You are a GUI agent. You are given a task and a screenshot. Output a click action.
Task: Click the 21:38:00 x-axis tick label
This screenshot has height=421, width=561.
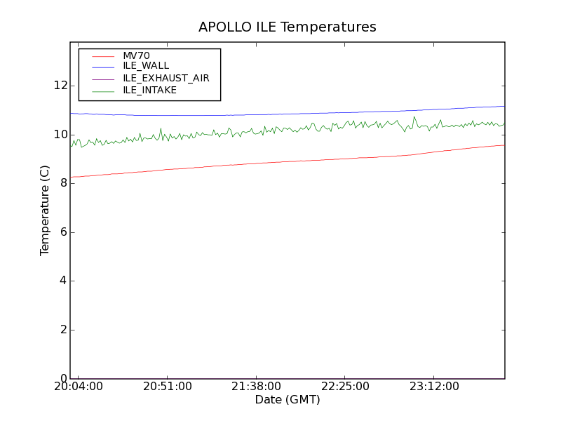coord(256,387)
